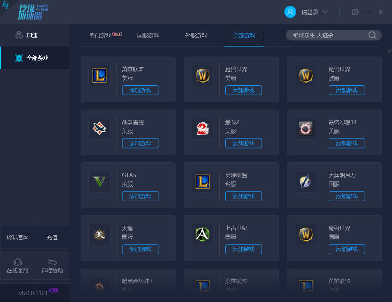
Task: Click the 暗黑破坏神3 title text
Action: [137, 281]
